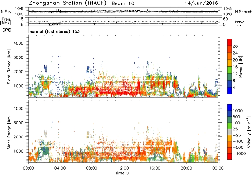Click the 20 label on Power colorbar
252x175 pixels.
pos(235,60)
